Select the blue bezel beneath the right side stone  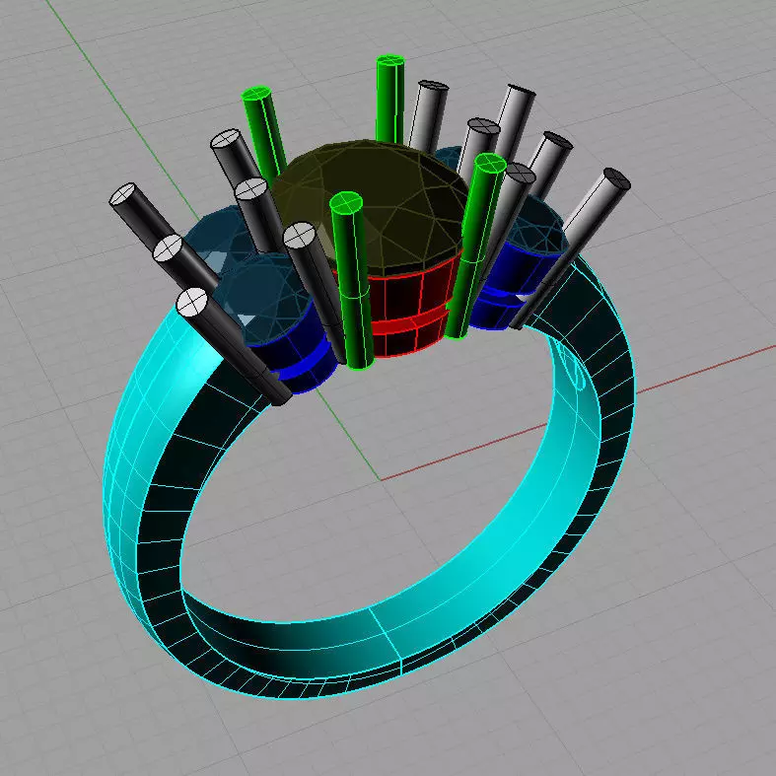click(x=515, y=287)
